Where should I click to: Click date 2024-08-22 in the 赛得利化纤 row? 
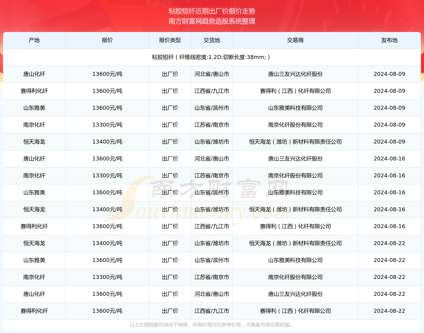click(389, 311)
